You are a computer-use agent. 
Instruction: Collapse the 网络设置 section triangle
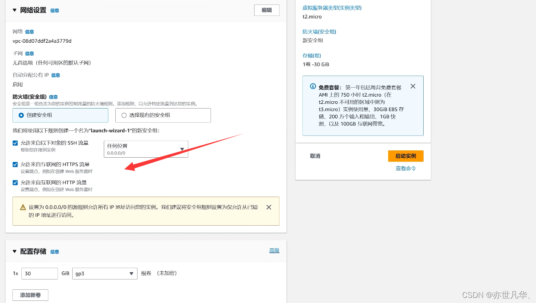(15, 10)
